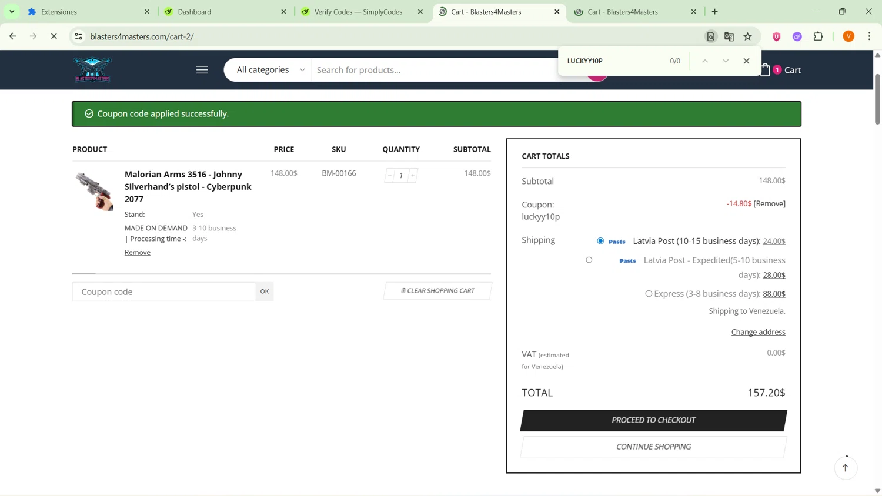This screenshot has height=496, width=882.
Task: Click the find bar text LUCKYY10P
Action: pos(585,61)
